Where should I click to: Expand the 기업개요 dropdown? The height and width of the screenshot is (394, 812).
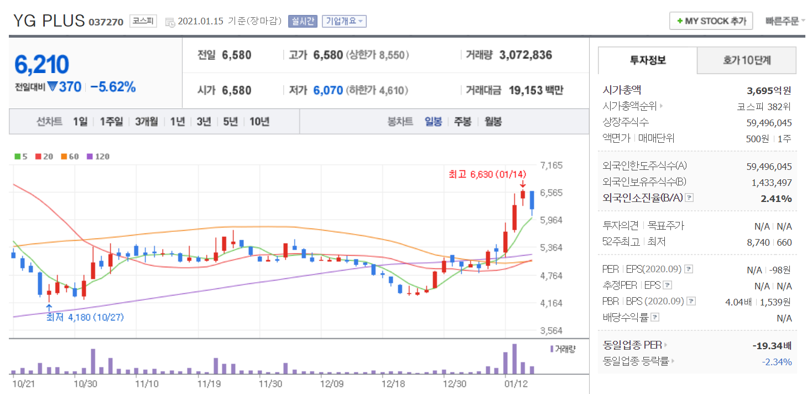pyautogui.click(x=344, y=22)
